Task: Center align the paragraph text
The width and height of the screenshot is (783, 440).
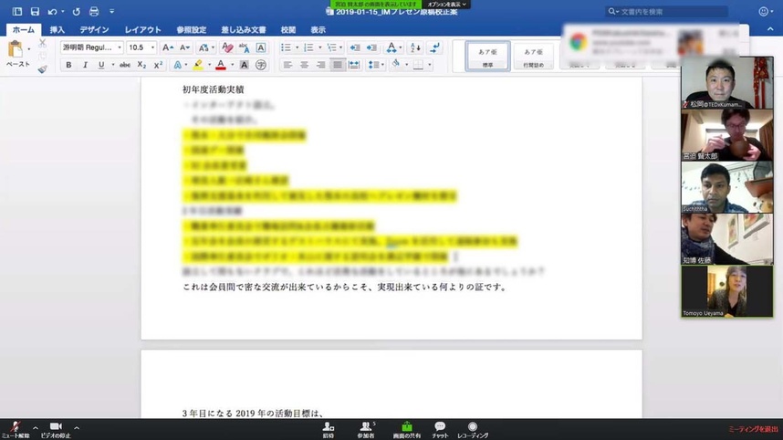Action: 304,65
